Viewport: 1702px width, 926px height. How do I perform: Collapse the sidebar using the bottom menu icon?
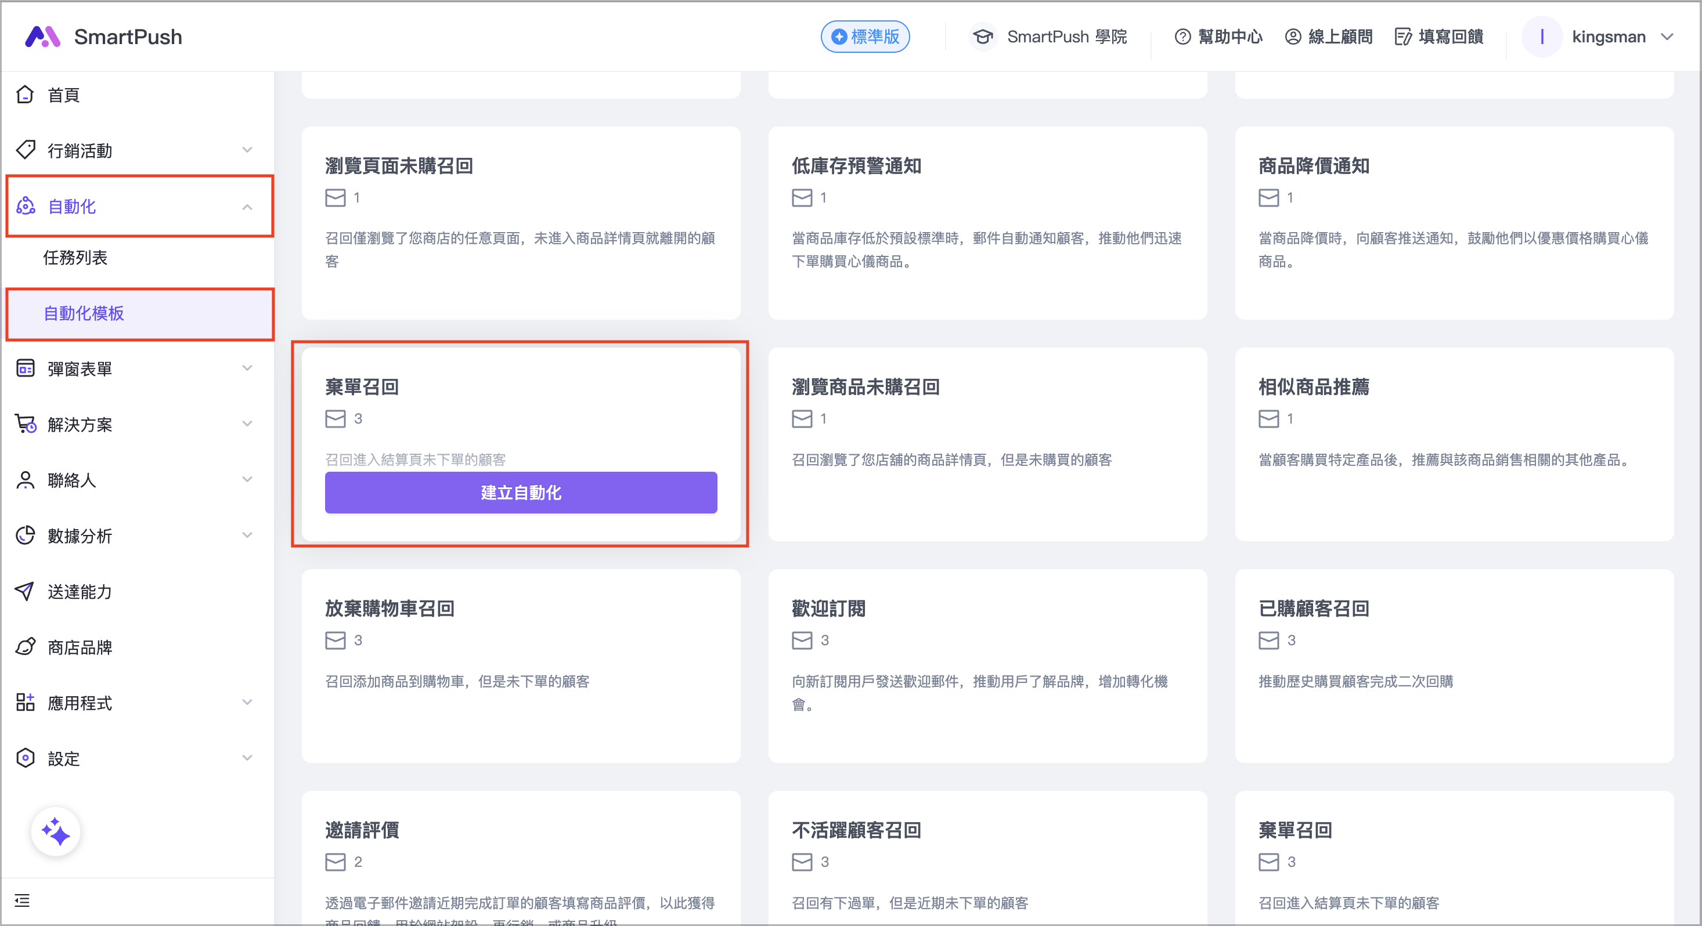coord(22,900)
